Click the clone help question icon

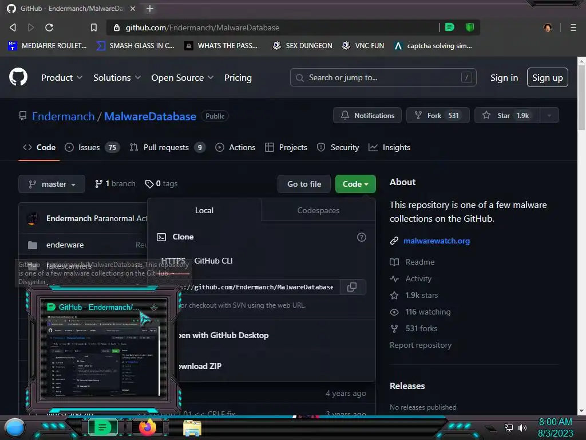pyautogui.click(x=362, y=237)
